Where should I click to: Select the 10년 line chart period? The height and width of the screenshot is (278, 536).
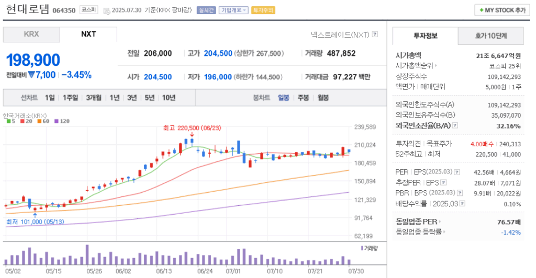169,98
